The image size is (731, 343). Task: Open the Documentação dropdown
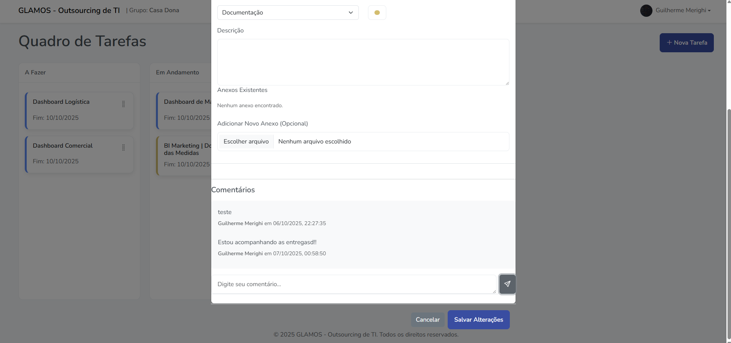click(288, 13)
